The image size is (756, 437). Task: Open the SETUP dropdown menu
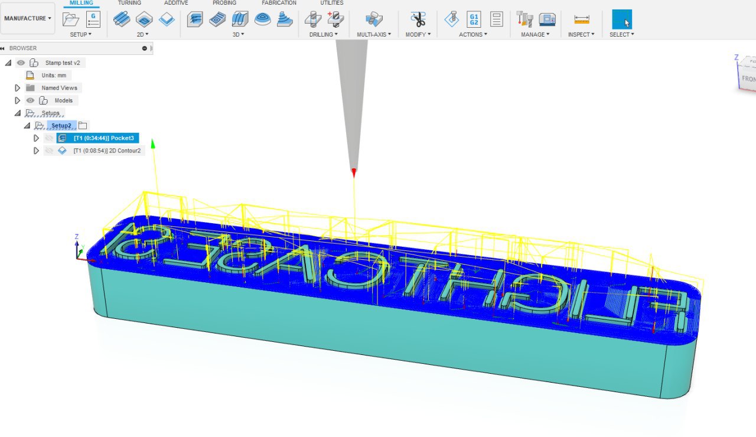click(81, 34)
